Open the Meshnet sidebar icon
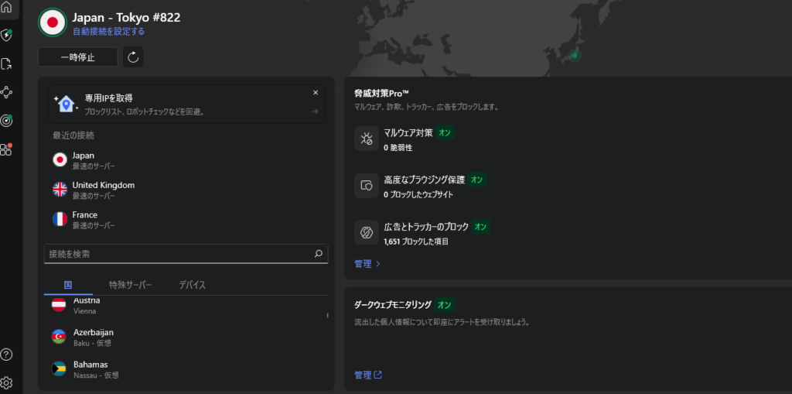The height and width of the screenshot is (394, 792). (x=7, y=92)
